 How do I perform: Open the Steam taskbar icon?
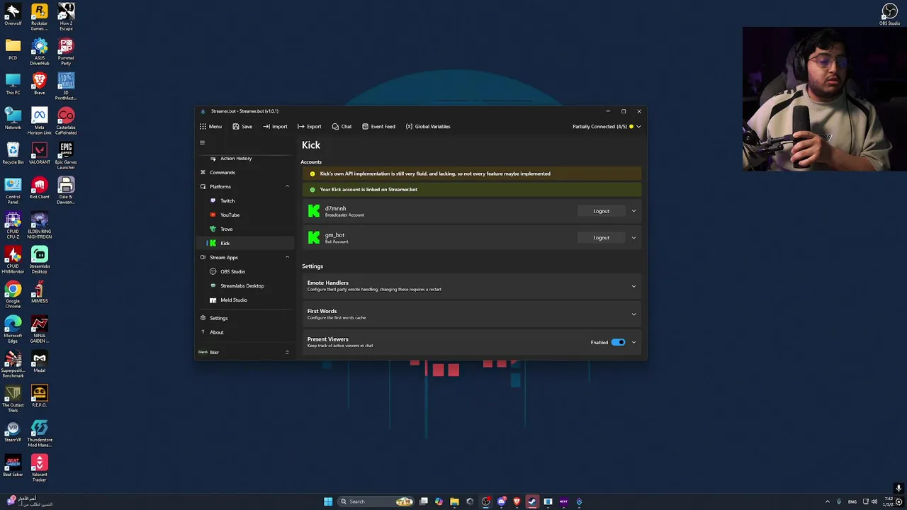pos(532,501)
